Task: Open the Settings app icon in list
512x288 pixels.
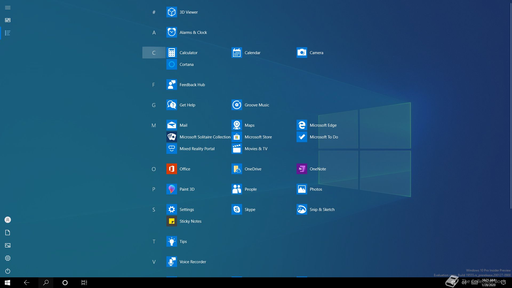Action: pyautogui.click(x=171, y=209)
